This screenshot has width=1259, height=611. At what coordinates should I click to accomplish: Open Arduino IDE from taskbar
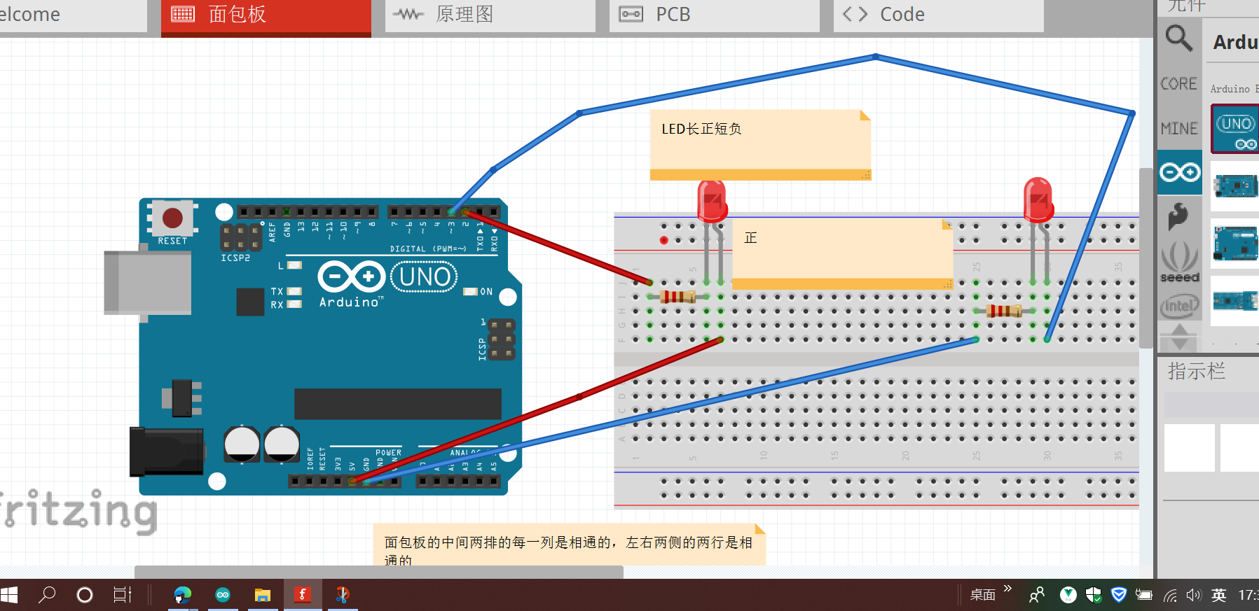click(223, 595)
